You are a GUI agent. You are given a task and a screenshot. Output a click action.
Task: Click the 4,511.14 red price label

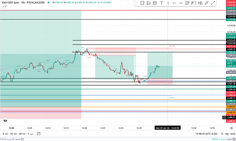[231, 47]
